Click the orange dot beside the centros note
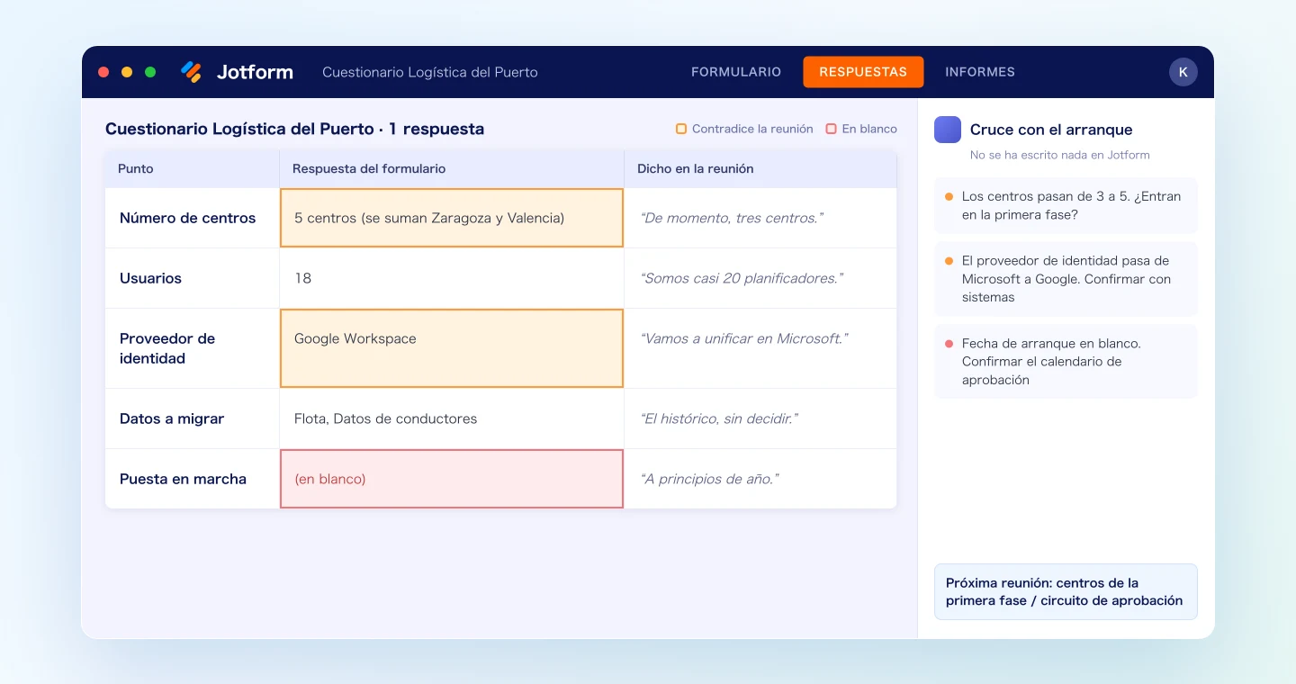1296x684 pixels. 949,196
